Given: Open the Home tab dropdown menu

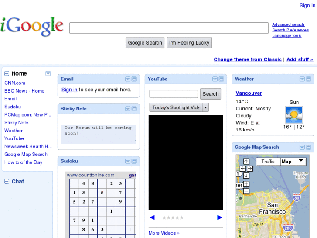Looking at the screenshot, I should tap(48, 73).
